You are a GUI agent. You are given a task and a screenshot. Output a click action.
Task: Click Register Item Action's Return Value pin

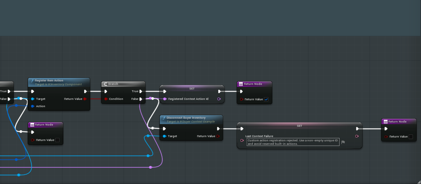click(85, 99)
